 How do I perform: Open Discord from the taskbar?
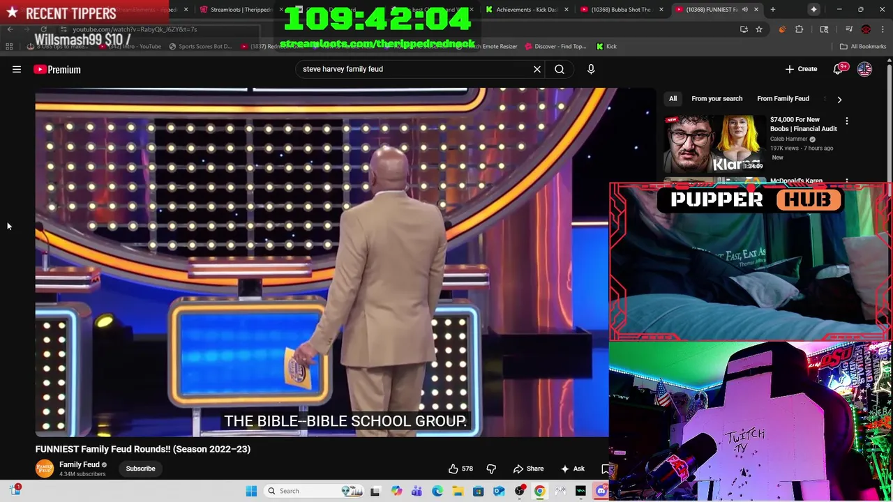click(x=601, y=491)
